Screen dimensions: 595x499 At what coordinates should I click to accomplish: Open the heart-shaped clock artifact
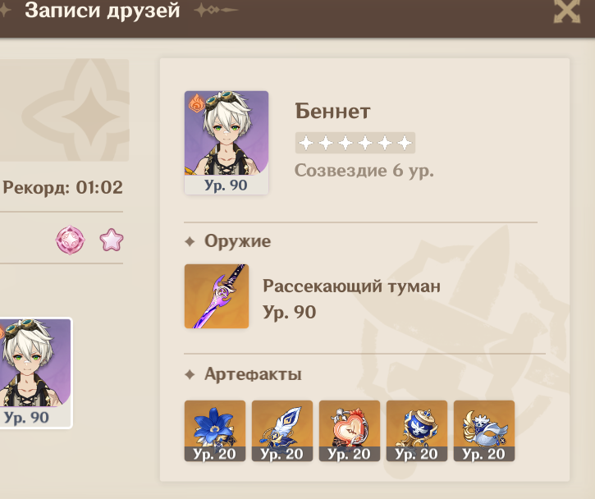(350, 431)
